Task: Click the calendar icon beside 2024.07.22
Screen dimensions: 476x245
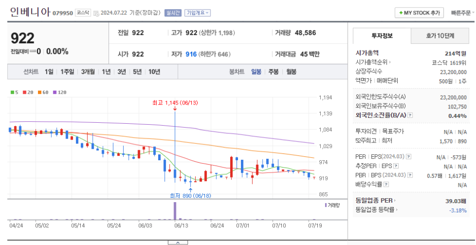Action: pyautogui.click(x=96, y=13)
